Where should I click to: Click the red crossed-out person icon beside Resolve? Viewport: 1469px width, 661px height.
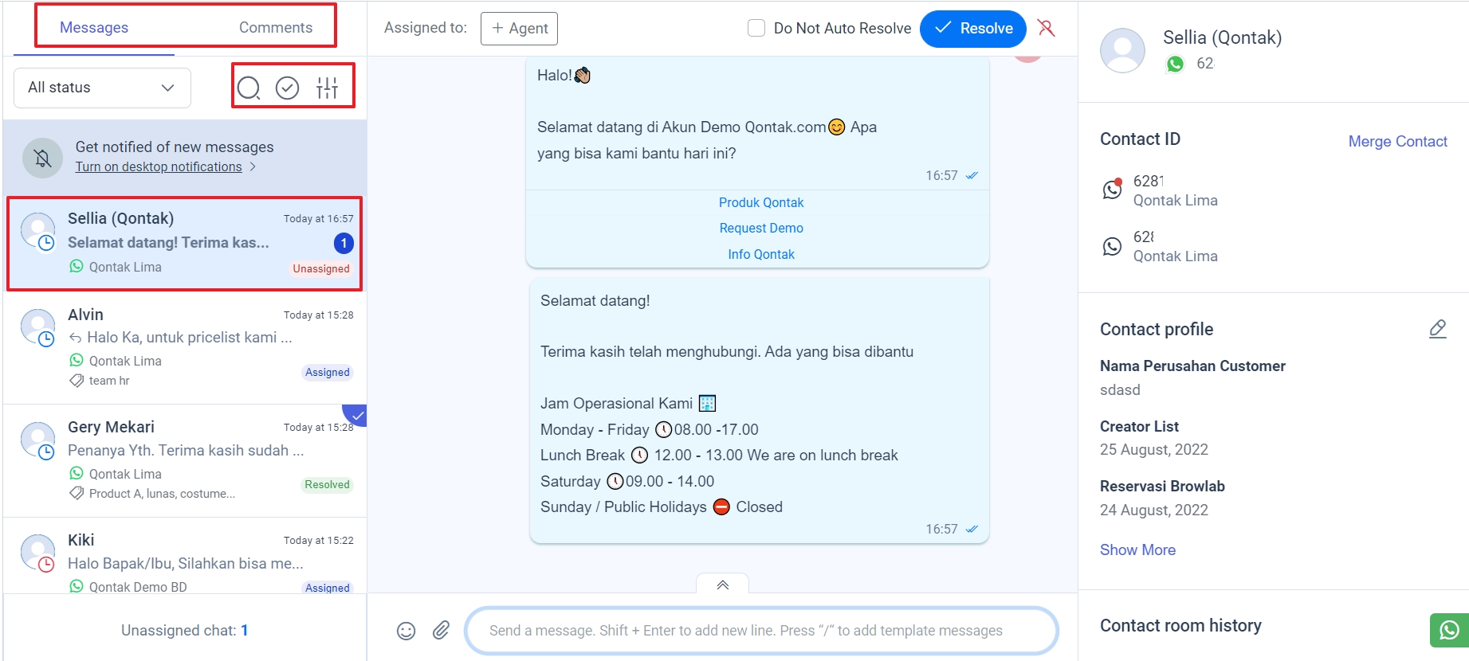point(1047,28)
